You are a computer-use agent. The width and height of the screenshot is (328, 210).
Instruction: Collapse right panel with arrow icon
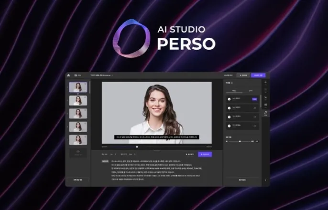click(x=266, y=180)
